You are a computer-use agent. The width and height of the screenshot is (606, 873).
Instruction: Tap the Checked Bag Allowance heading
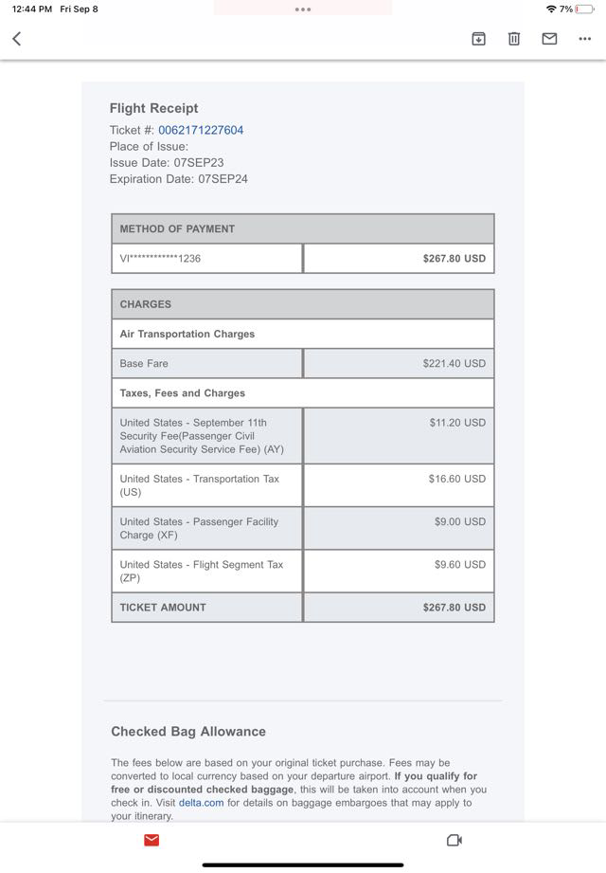[188, 732]
